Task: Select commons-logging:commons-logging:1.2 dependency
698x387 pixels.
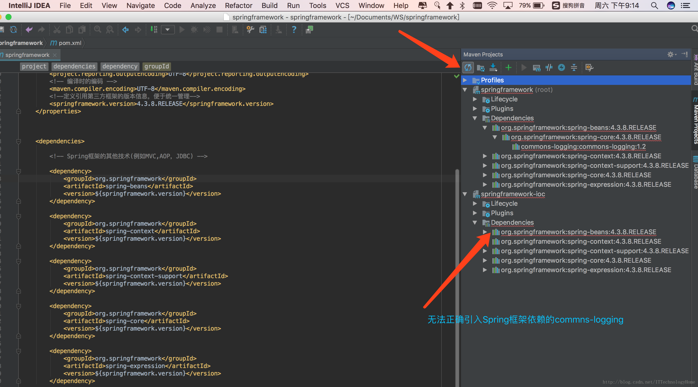Action: [x=583, y=147]
